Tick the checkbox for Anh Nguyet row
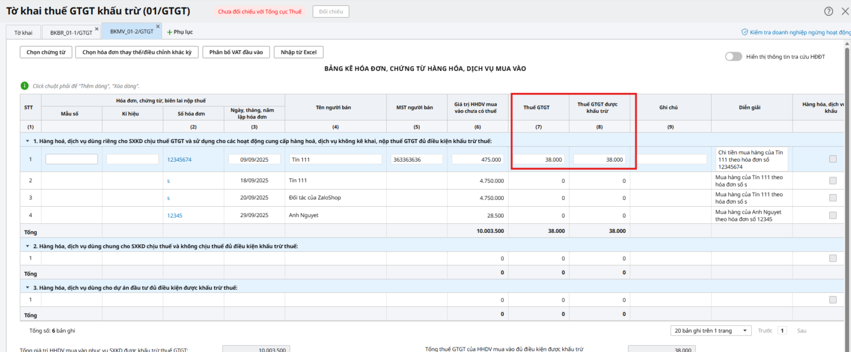 pos(832,215)
